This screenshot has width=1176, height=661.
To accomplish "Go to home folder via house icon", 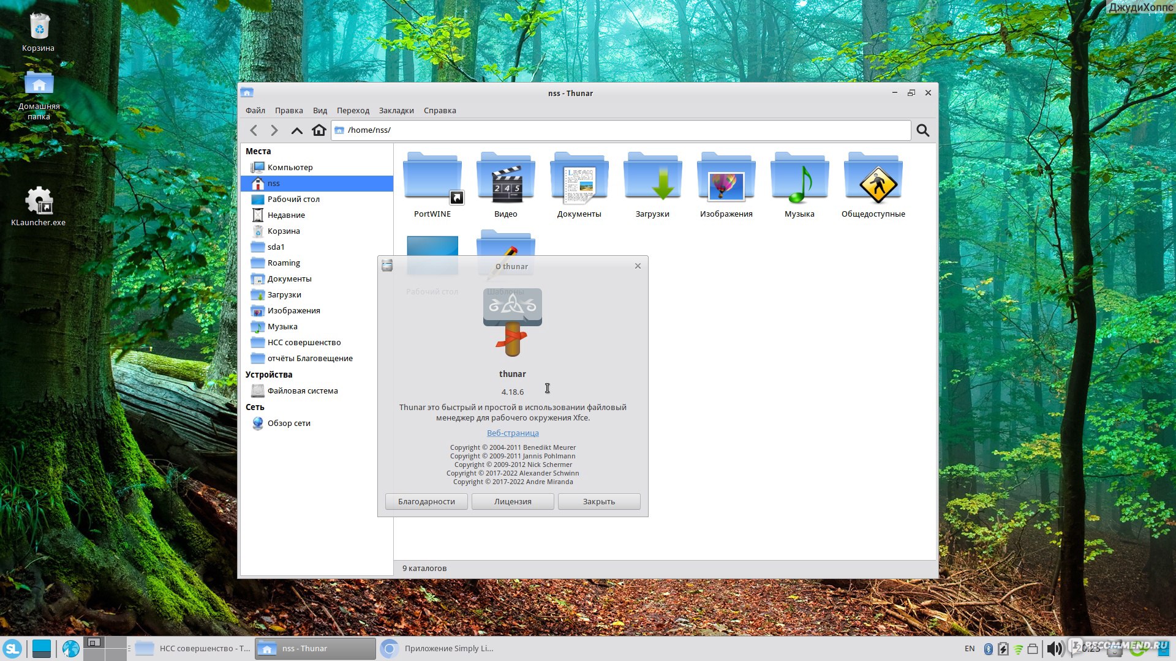I will point(318,130).
